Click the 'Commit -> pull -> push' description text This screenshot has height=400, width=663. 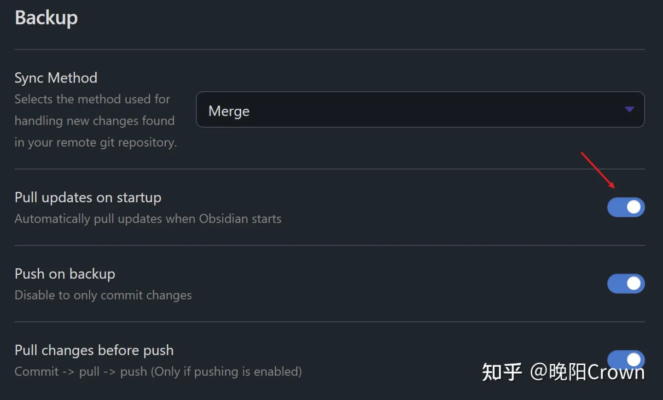[x=158, y=372]
